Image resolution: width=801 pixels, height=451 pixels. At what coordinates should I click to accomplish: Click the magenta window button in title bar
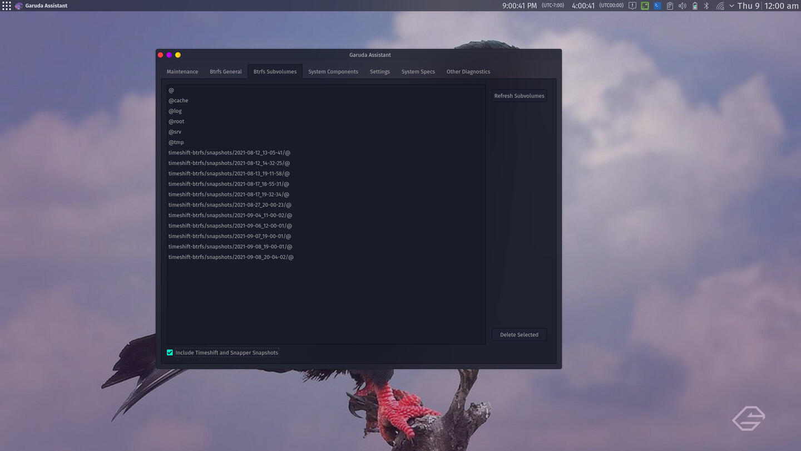click(169, 55)
